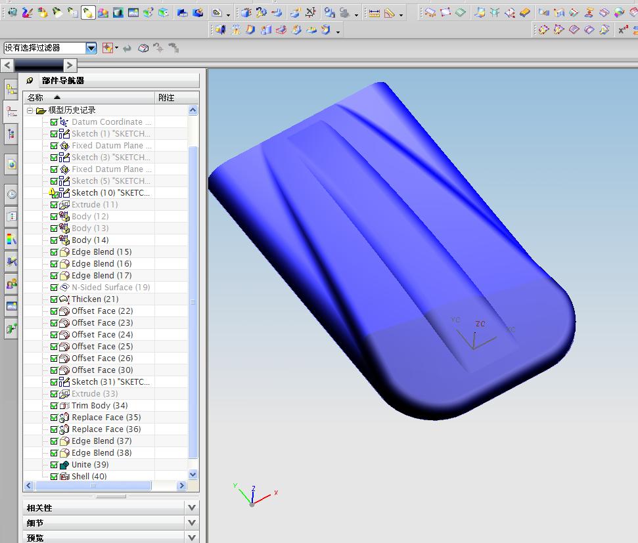Screen dimensions: 638x543
Task: Click the curved return arrow icon
Action: (127, 49)
